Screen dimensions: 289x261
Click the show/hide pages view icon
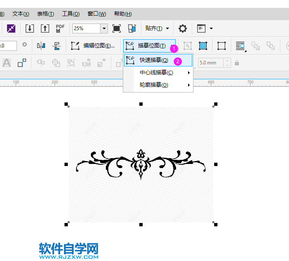coord(132,28)
